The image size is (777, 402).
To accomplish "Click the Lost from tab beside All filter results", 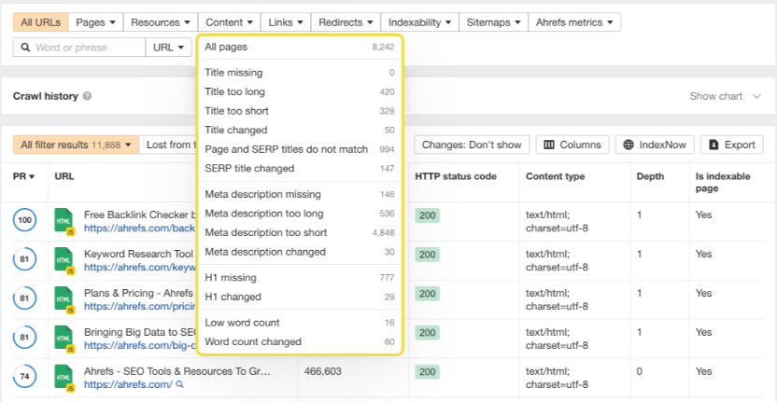I will [x=168, y=145].
